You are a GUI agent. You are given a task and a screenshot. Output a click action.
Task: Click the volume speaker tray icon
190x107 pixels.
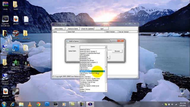tap(172, 104)
